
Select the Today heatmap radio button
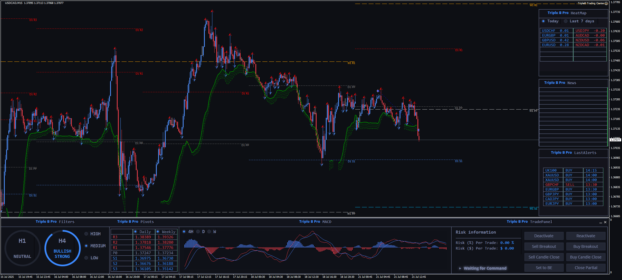543,21
